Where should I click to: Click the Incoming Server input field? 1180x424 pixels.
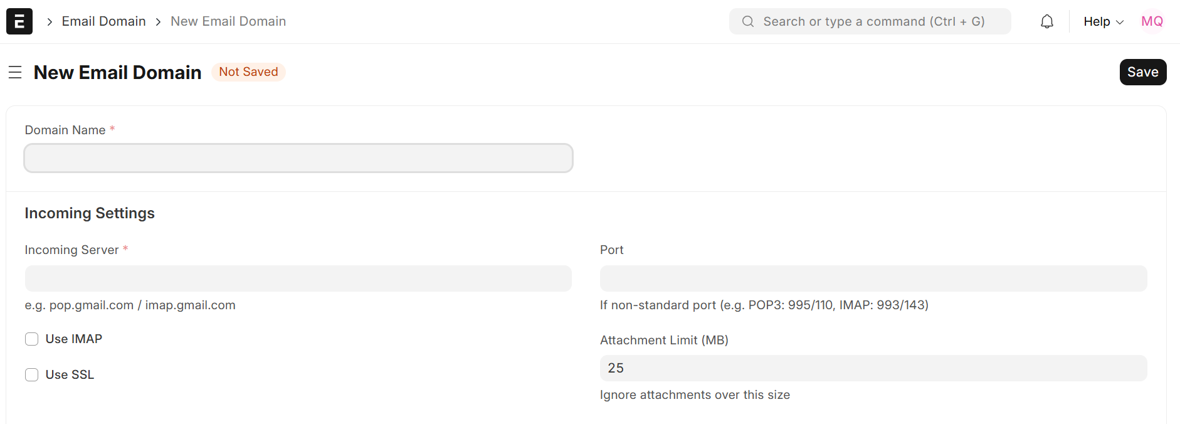point(298,278)
